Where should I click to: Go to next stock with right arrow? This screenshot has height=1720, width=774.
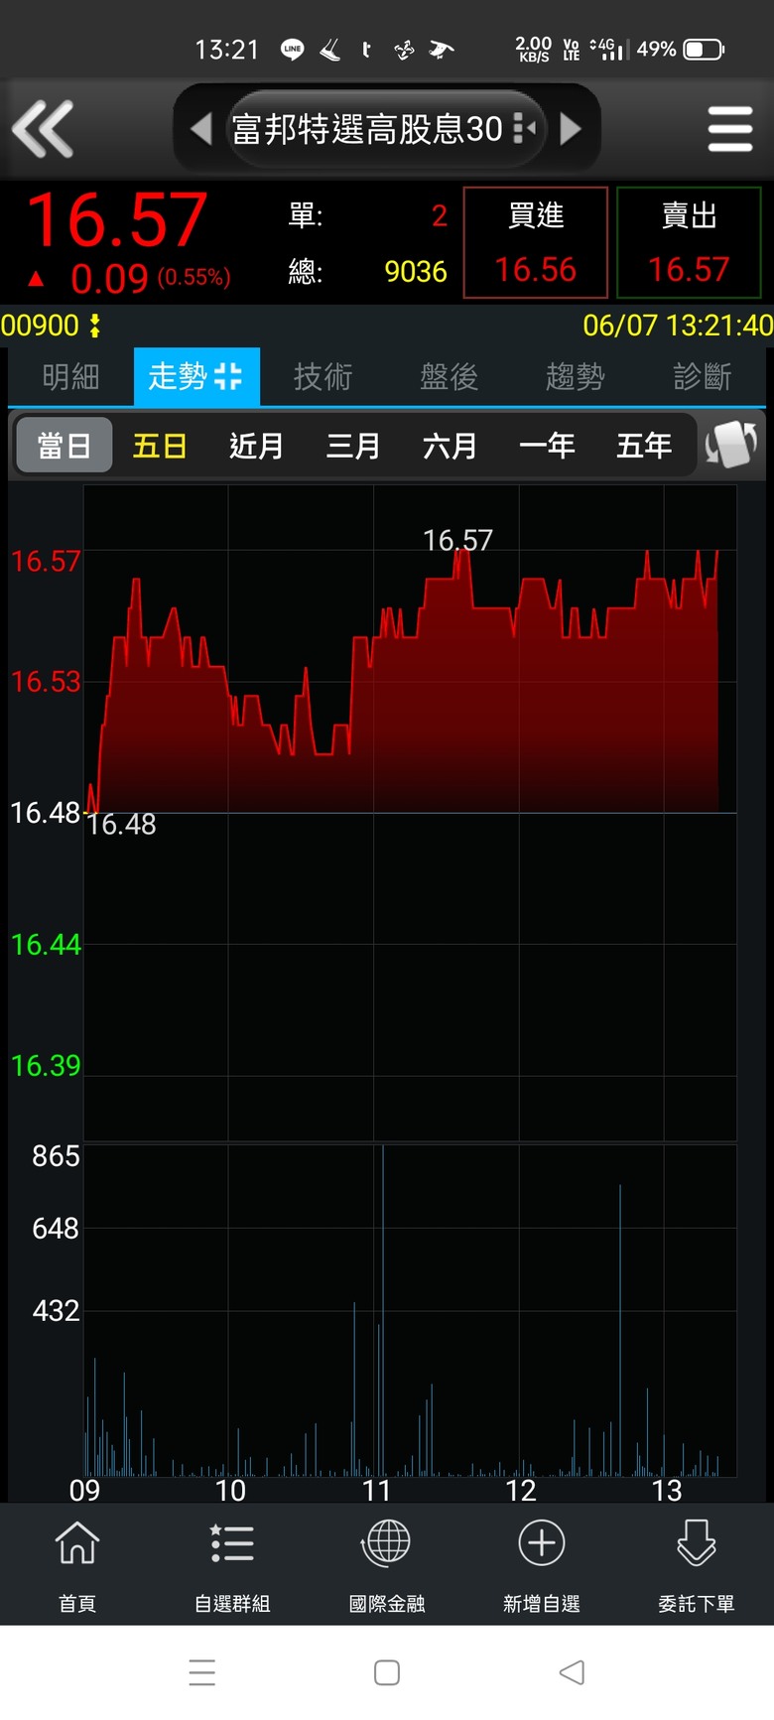click(x=571, y=129)
